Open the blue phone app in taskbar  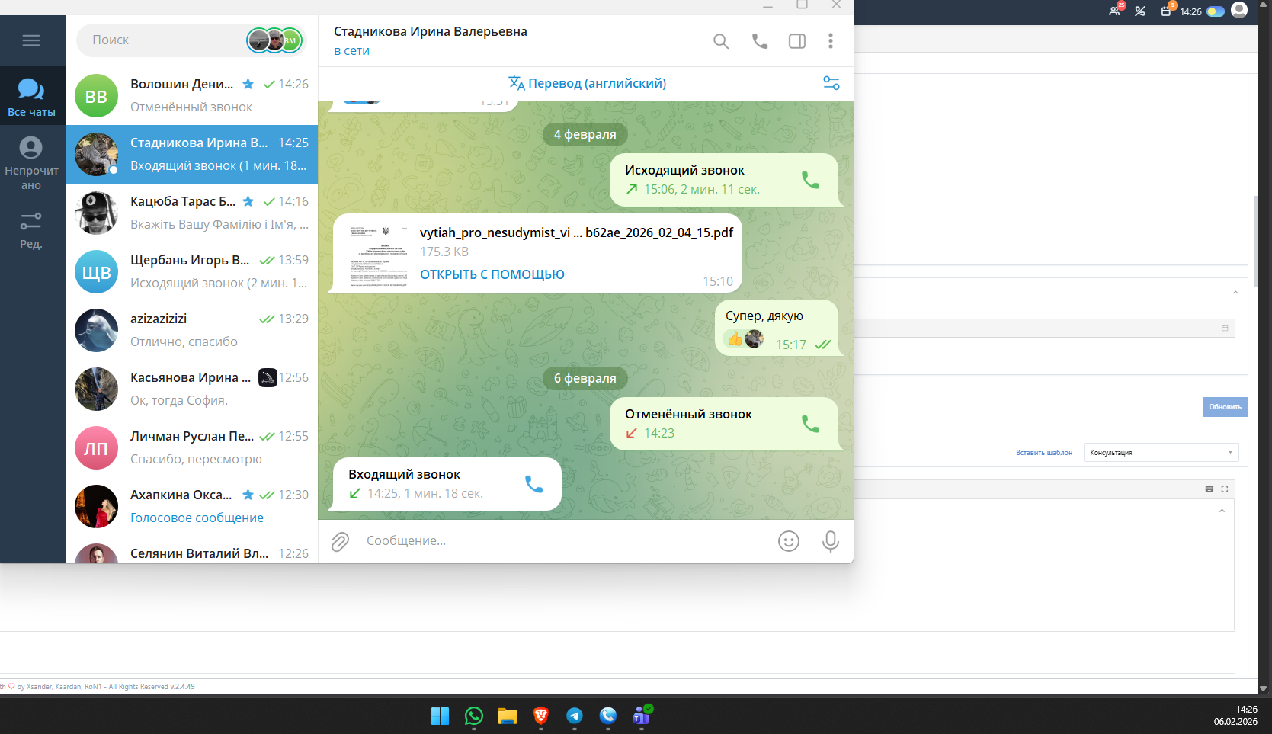click(x=608, y=716)
